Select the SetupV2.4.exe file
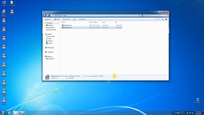Screen dimensions: 204x115 click(92, 25)
